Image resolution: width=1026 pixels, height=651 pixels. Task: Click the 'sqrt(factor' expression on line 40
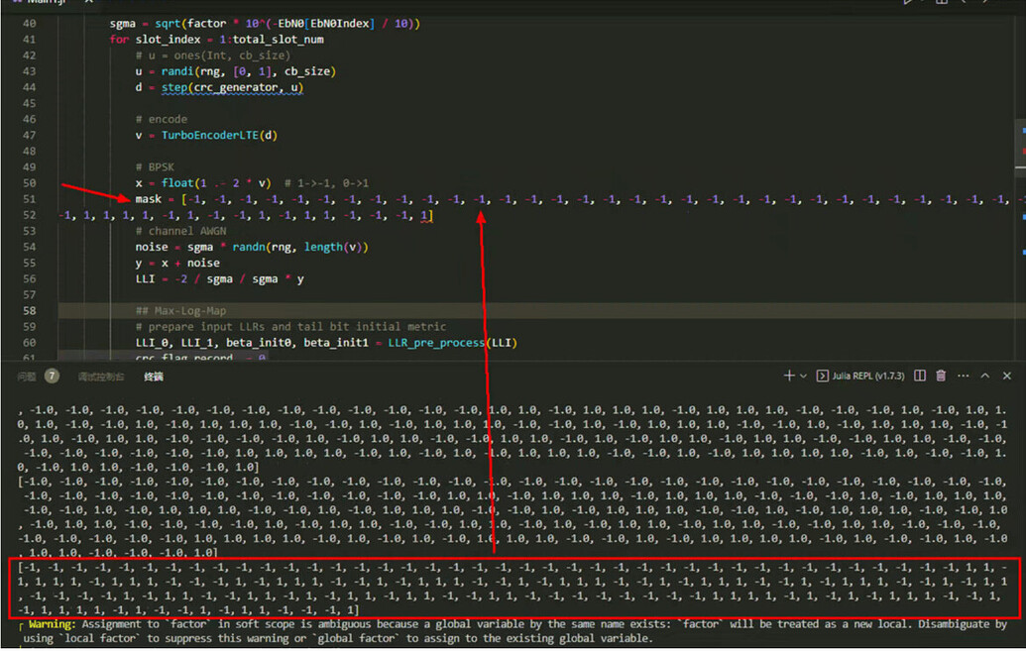coord(190,24)
